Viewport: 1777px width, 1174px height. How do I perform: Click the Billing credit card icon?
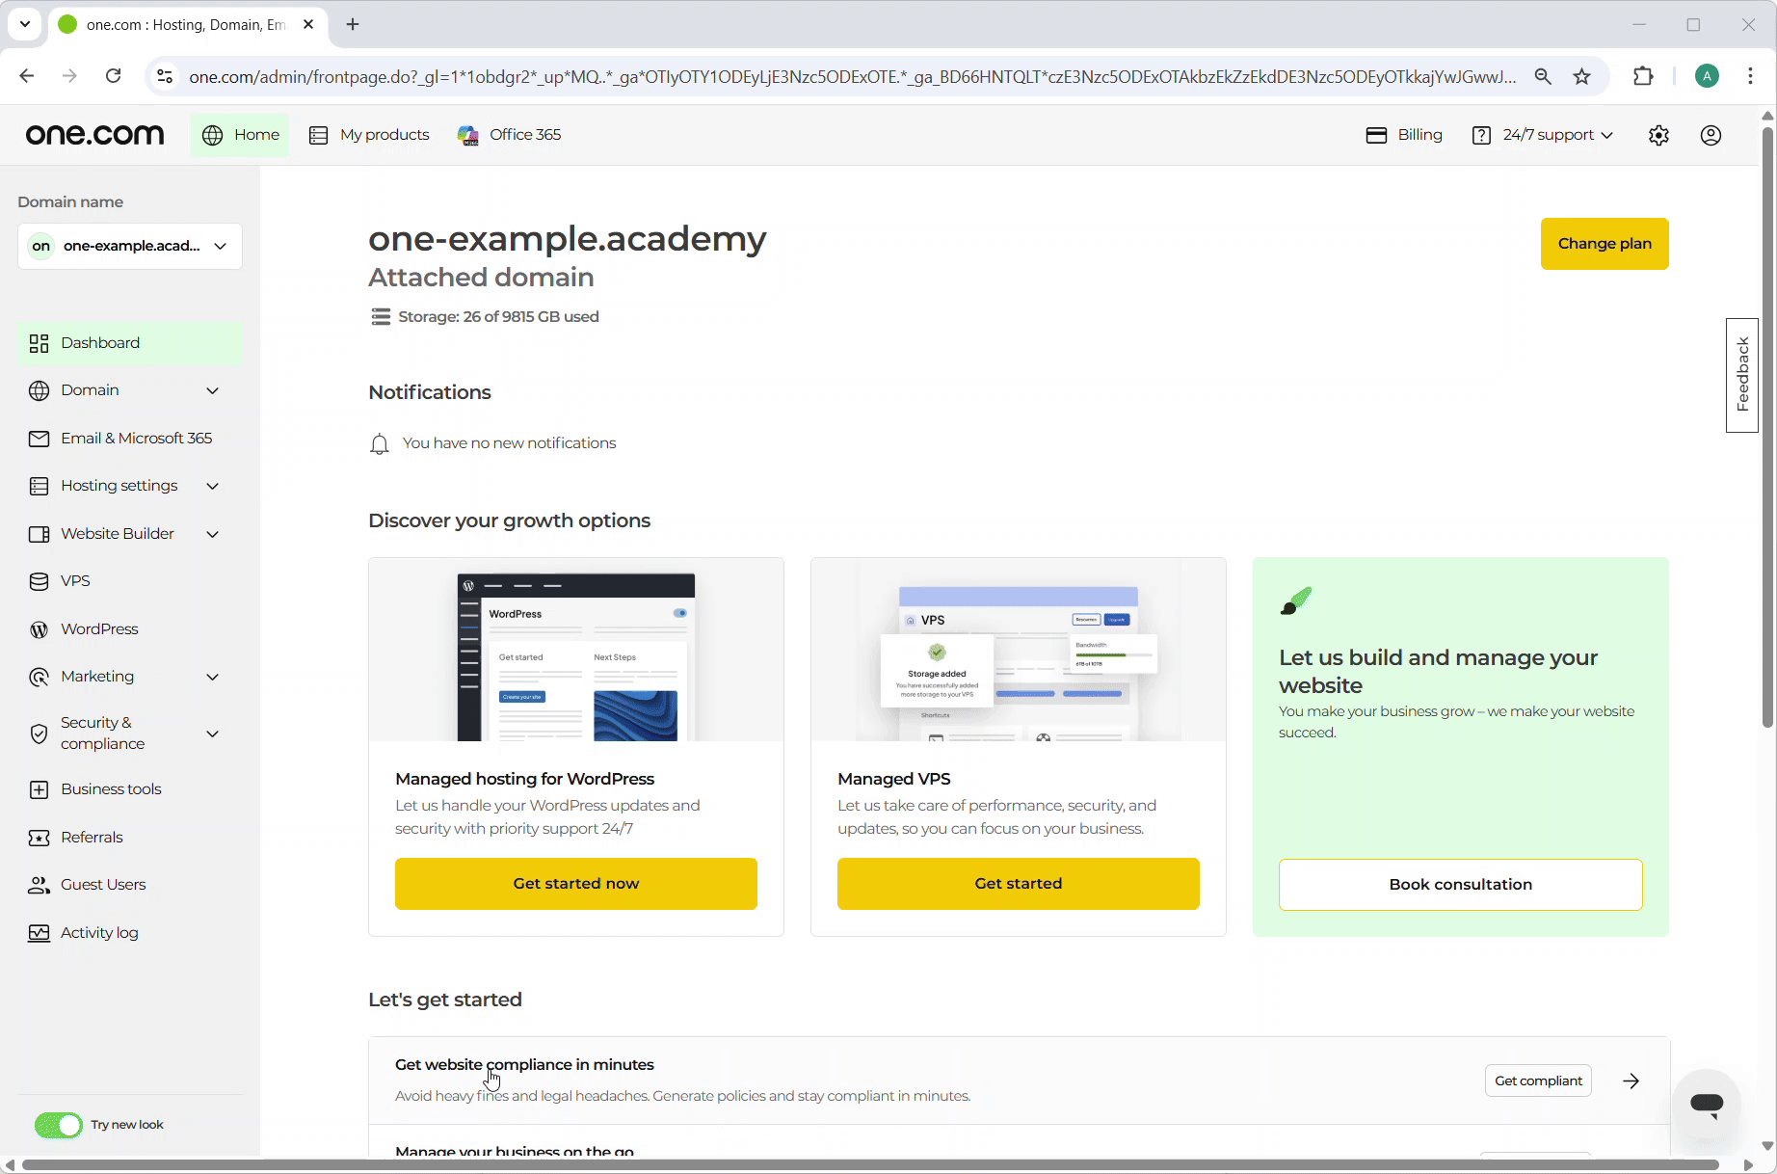click(x=1376, y=135)
